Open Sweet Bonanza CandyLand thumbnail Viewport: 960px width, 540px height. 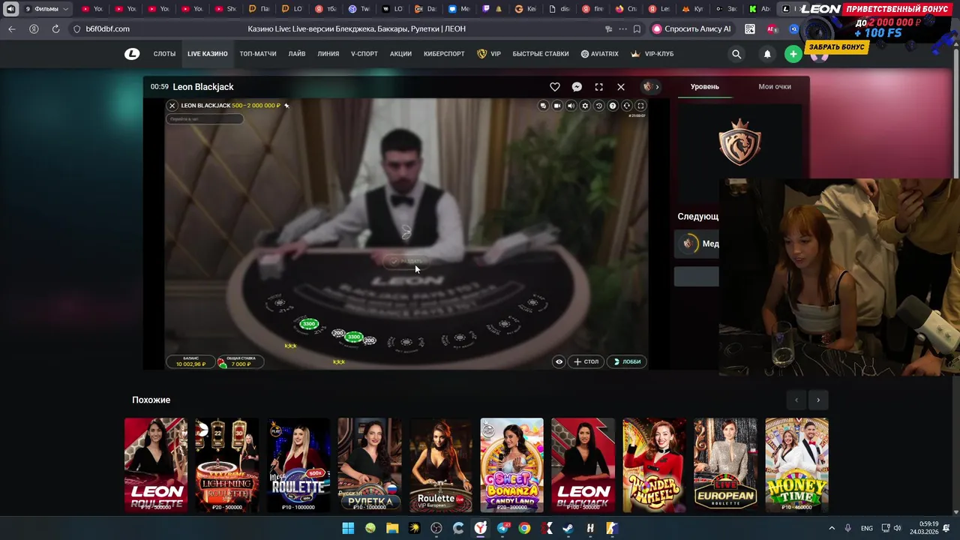click(512, 465)
